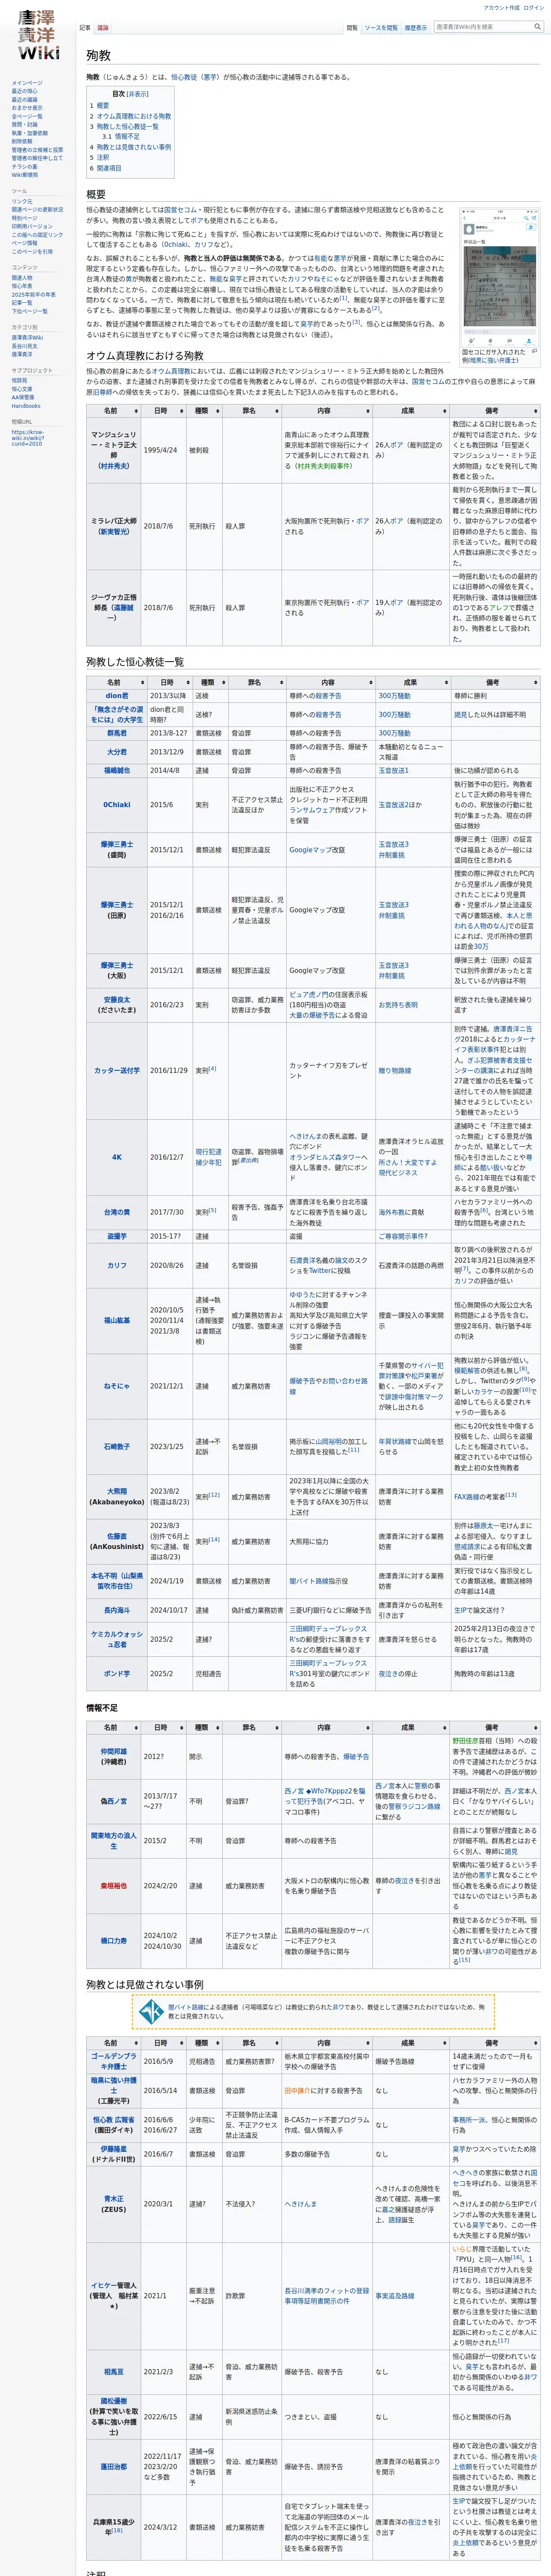Open リンク元 in the tools sidebar
This screenshot has width=551, height=2576.
22,201
